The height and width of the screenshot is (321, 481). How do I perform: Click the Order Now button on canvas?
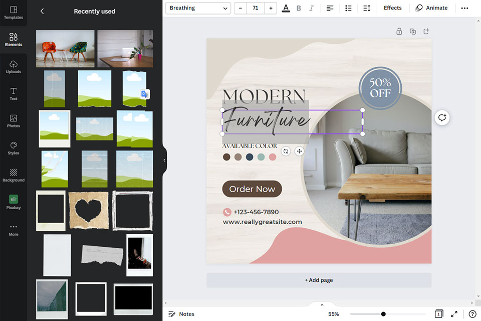(x=252, y=189)
